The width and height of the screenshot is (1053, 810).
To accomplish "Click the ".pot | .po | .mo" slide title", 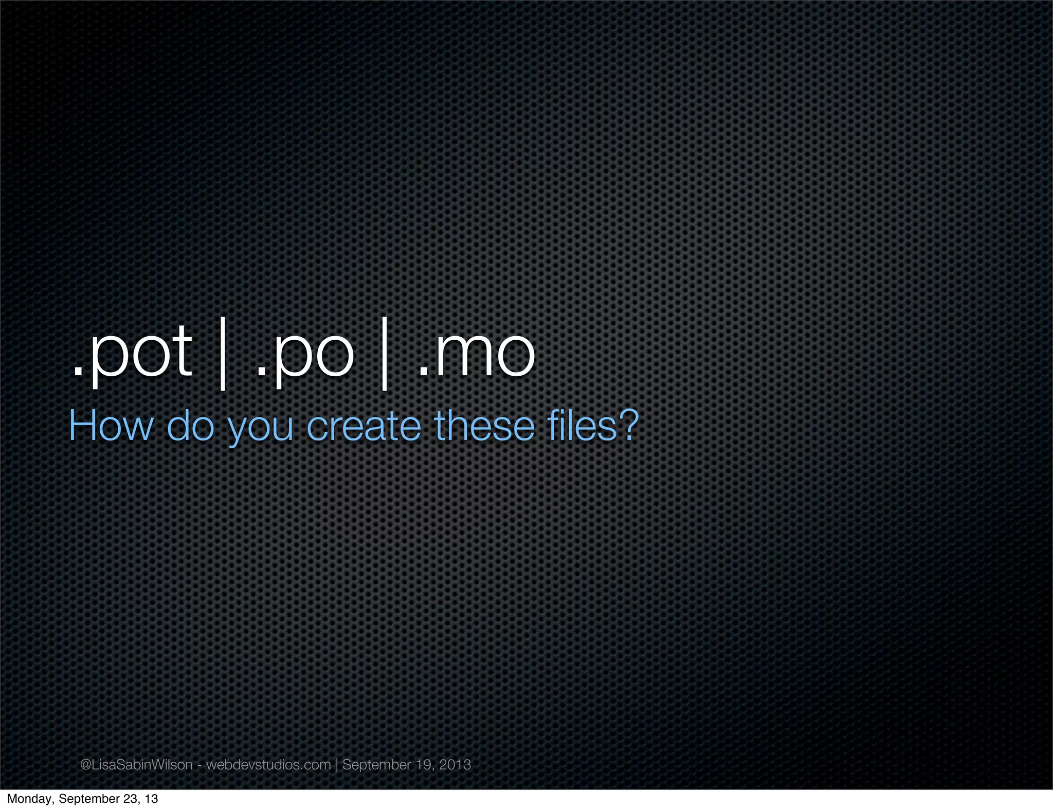I will (x=303, y=354).
